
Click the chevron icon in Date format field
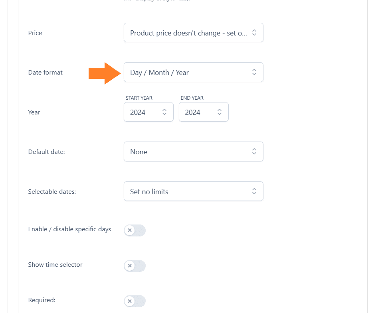pyautogui.click(x=254, y=72)
